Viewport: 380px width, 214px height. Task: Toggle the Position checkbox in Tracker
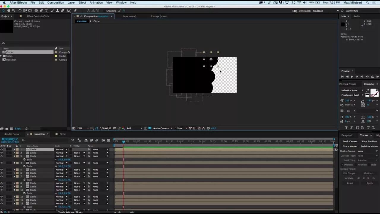(342, 165)
